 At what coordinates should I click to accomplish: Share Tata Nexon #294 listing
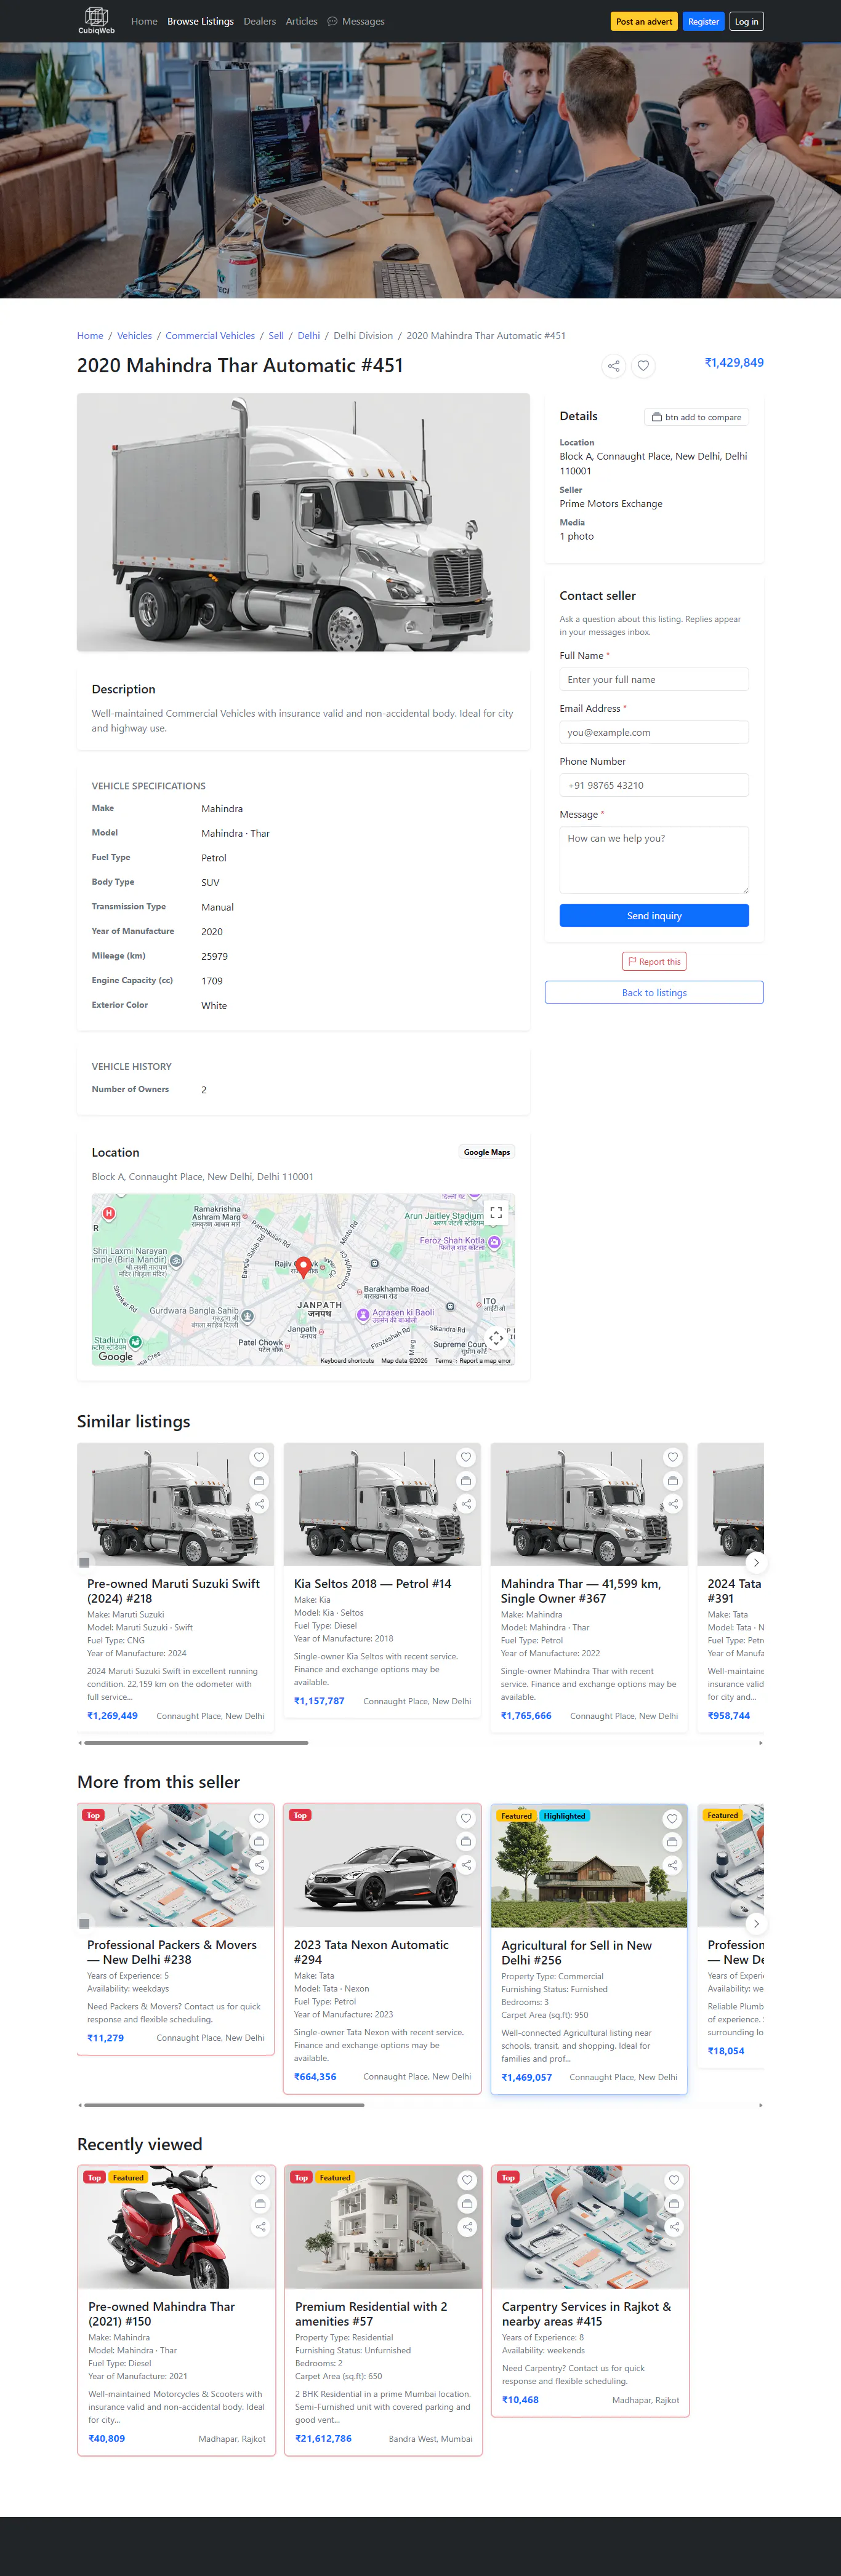coord(465,1865)
